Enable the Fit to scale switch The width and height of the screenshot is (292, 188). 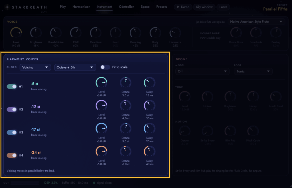105,67
